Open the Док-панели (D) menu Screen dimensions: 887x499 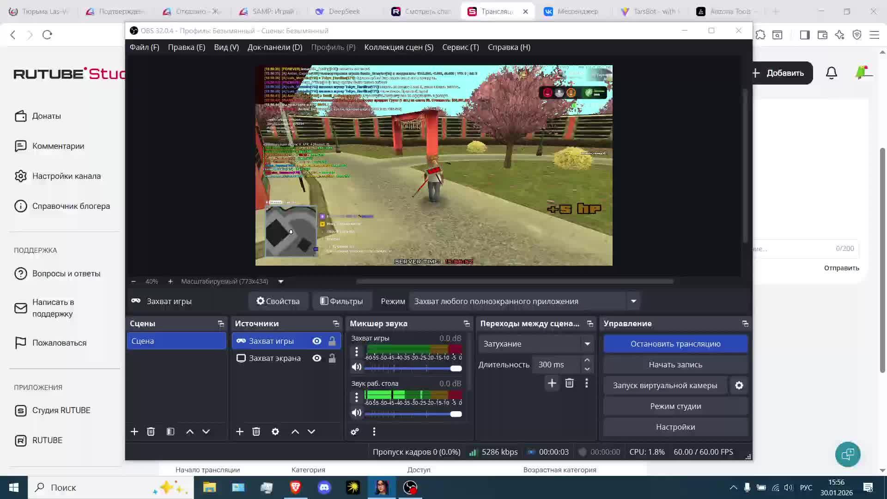[x=275, y=47]
